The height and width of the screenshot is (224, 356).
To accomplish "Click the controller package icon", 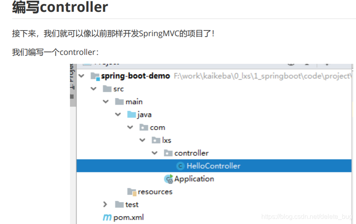I will click(x=168, y=153).
